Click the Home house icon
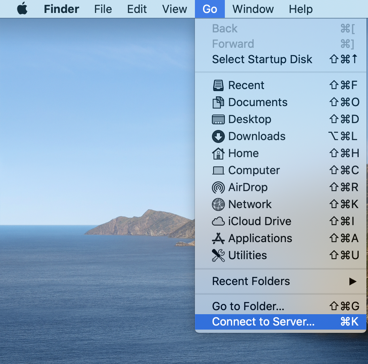Viewport: 368px width, 364px height. pos(218,153)
